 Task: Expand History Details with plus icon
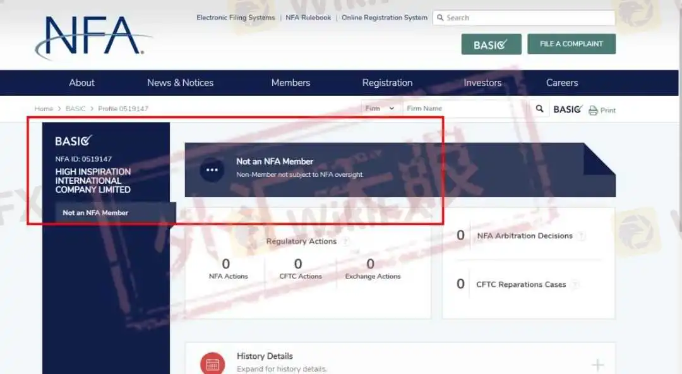click(x=597, y=365)
